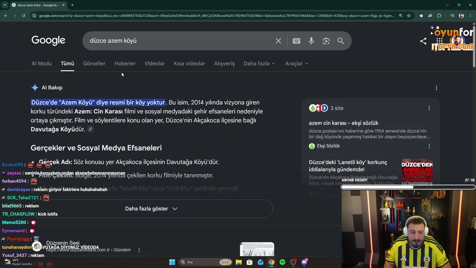Open the "3 site" sources group
The width and height of the screenshot is (476, 268).
[x=326, y=108]
